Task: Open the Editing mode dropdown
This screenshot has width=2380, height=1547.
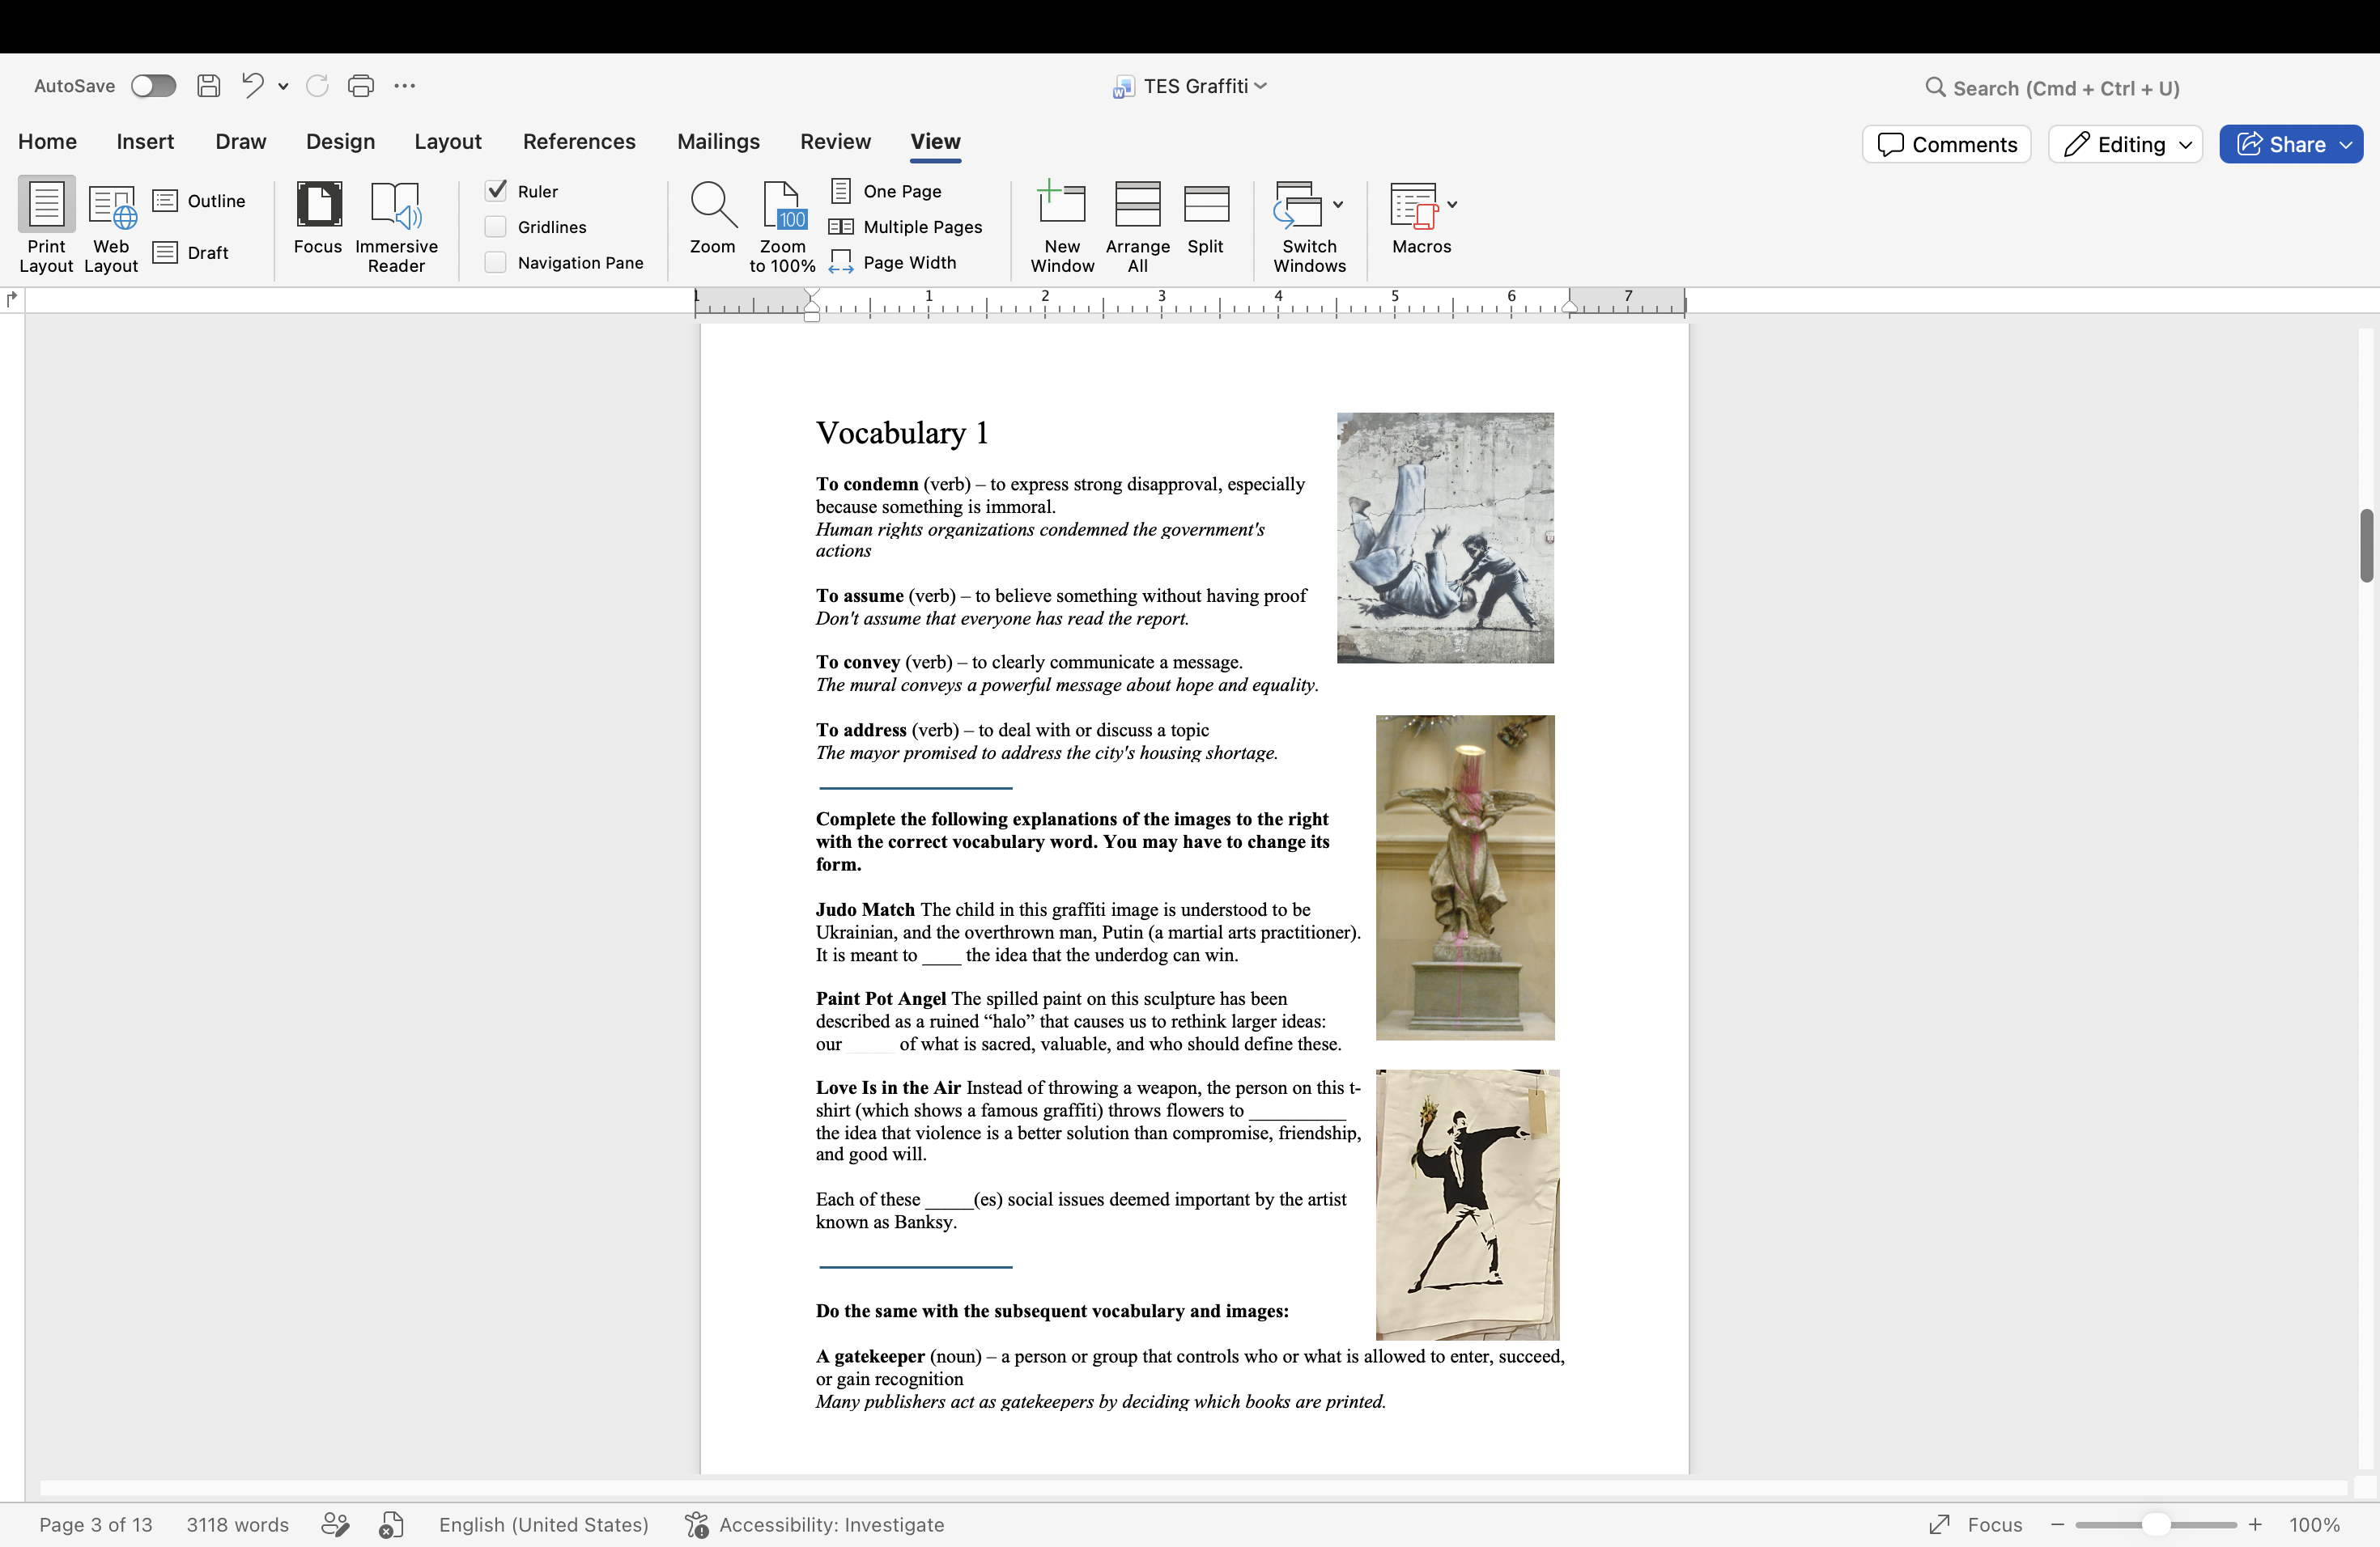Action: click(x=2125, y=144)
